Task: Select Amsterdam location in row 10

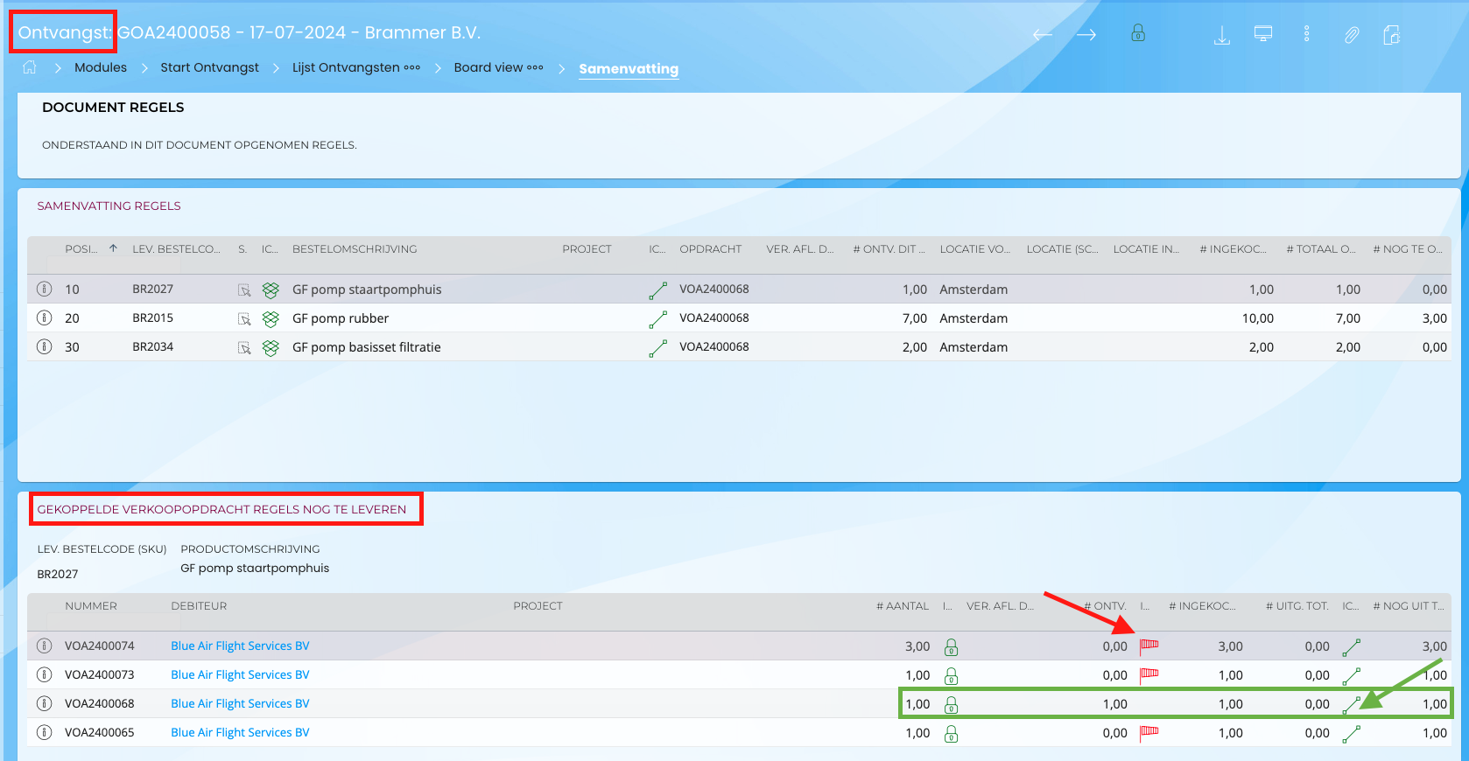Action: coord(973,290)
